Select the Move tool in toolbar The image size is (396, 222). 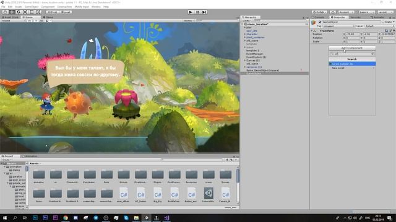click(12, 12)
